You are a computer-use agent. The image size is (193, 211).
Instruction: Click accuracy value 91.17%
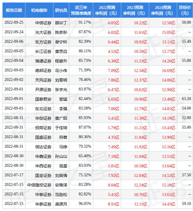point(85,23)
